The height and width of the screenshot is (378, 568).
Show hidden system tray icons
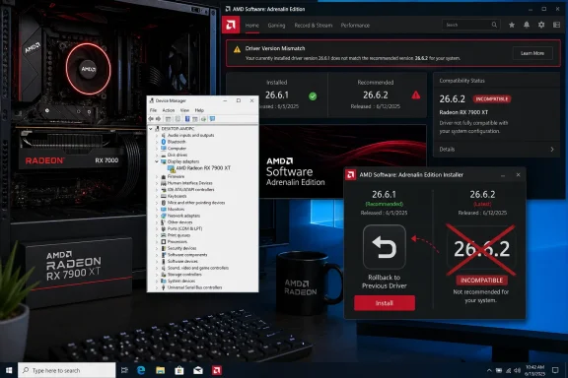coord(489,370)
